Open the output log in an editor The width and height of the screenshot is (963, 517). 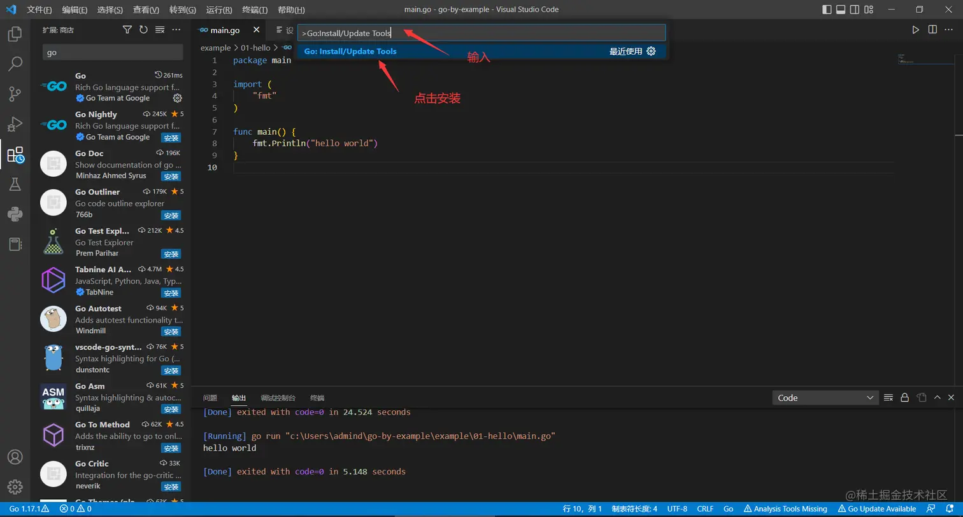pyautogui.click(x=922, y=397)
